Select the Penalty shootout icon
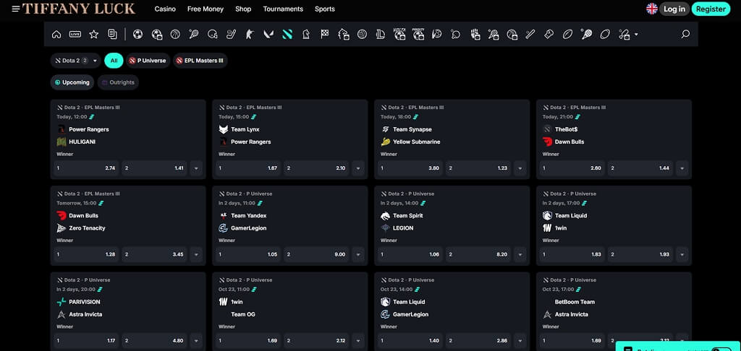 pos(418,34)
